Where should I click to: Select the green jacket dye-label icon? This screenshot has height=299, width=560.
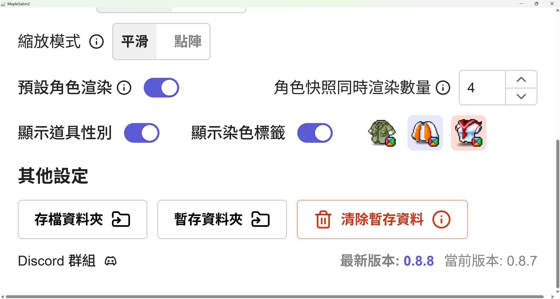(382, 133)
